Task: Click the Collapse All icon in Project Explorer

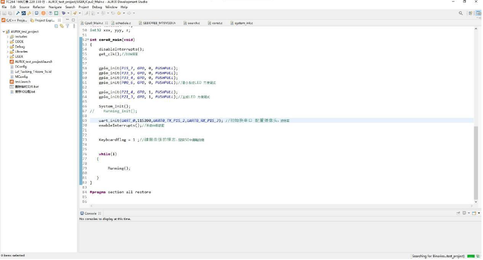Action: (56, 26)
